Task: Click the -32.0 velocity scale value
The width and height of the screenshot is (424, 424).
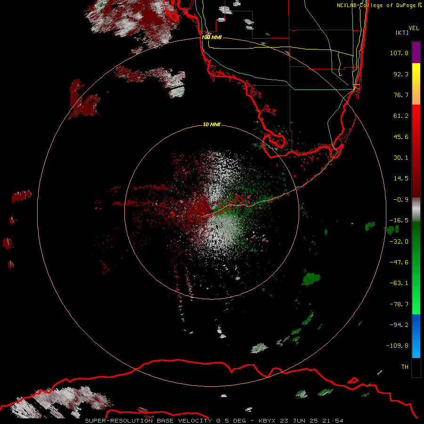Action: [x=399, y=242]
